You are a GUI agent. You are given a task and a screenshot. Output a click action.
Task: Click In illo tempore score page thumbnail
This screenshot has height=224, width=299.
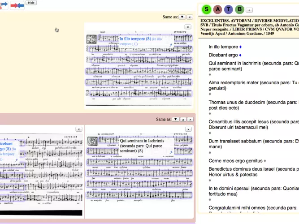point(139,68)
